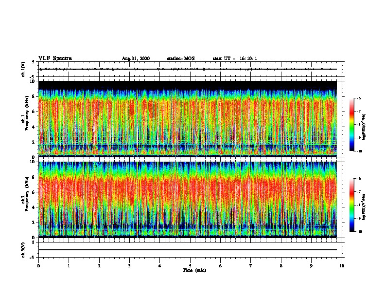Click the '1' tick on the time axis
Viewport: 385px width, 298px height.
pos(69,266)
